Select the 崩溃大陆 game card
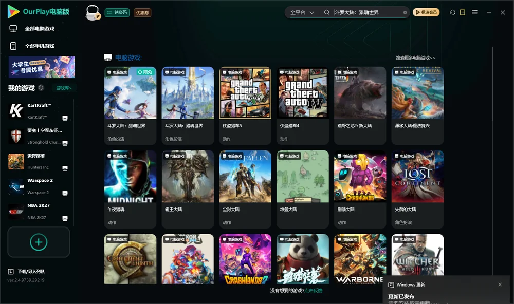 coord(360,189)
